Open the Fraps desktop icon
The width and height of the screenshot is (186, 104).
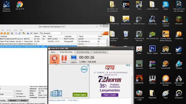(x=139, y=5)
